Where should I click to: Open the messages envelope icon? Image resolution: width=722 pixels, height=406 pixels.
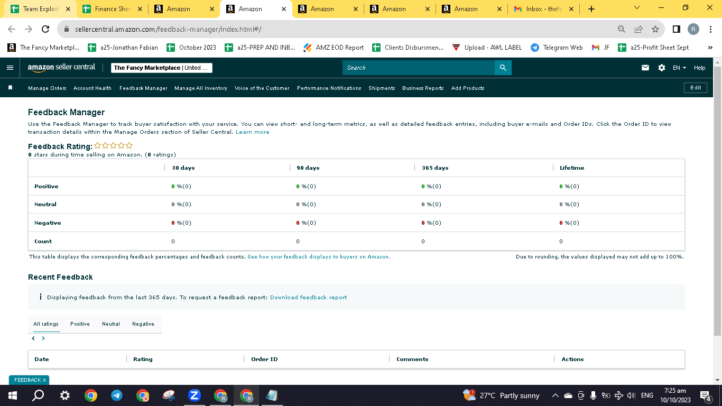pyautogui.click(x=645, y=68)
